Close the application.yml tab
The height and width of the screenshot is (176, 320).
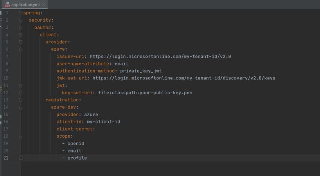point(44,4)
